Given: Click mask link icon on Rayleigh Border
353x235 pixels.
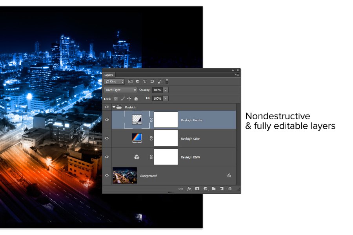Looking at the screenshot, I should tap(151, 120).
